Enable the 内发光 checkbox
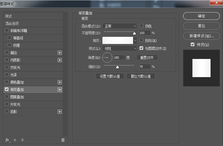This screenshot has height=146, width=223. click(x=7, y=67)
